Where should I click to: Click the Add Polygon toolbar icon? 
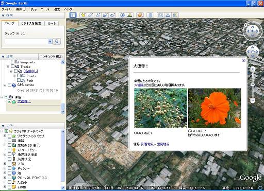[x=90, y=15]
